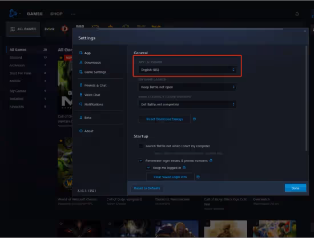Open the notifications bell icon

297,14
